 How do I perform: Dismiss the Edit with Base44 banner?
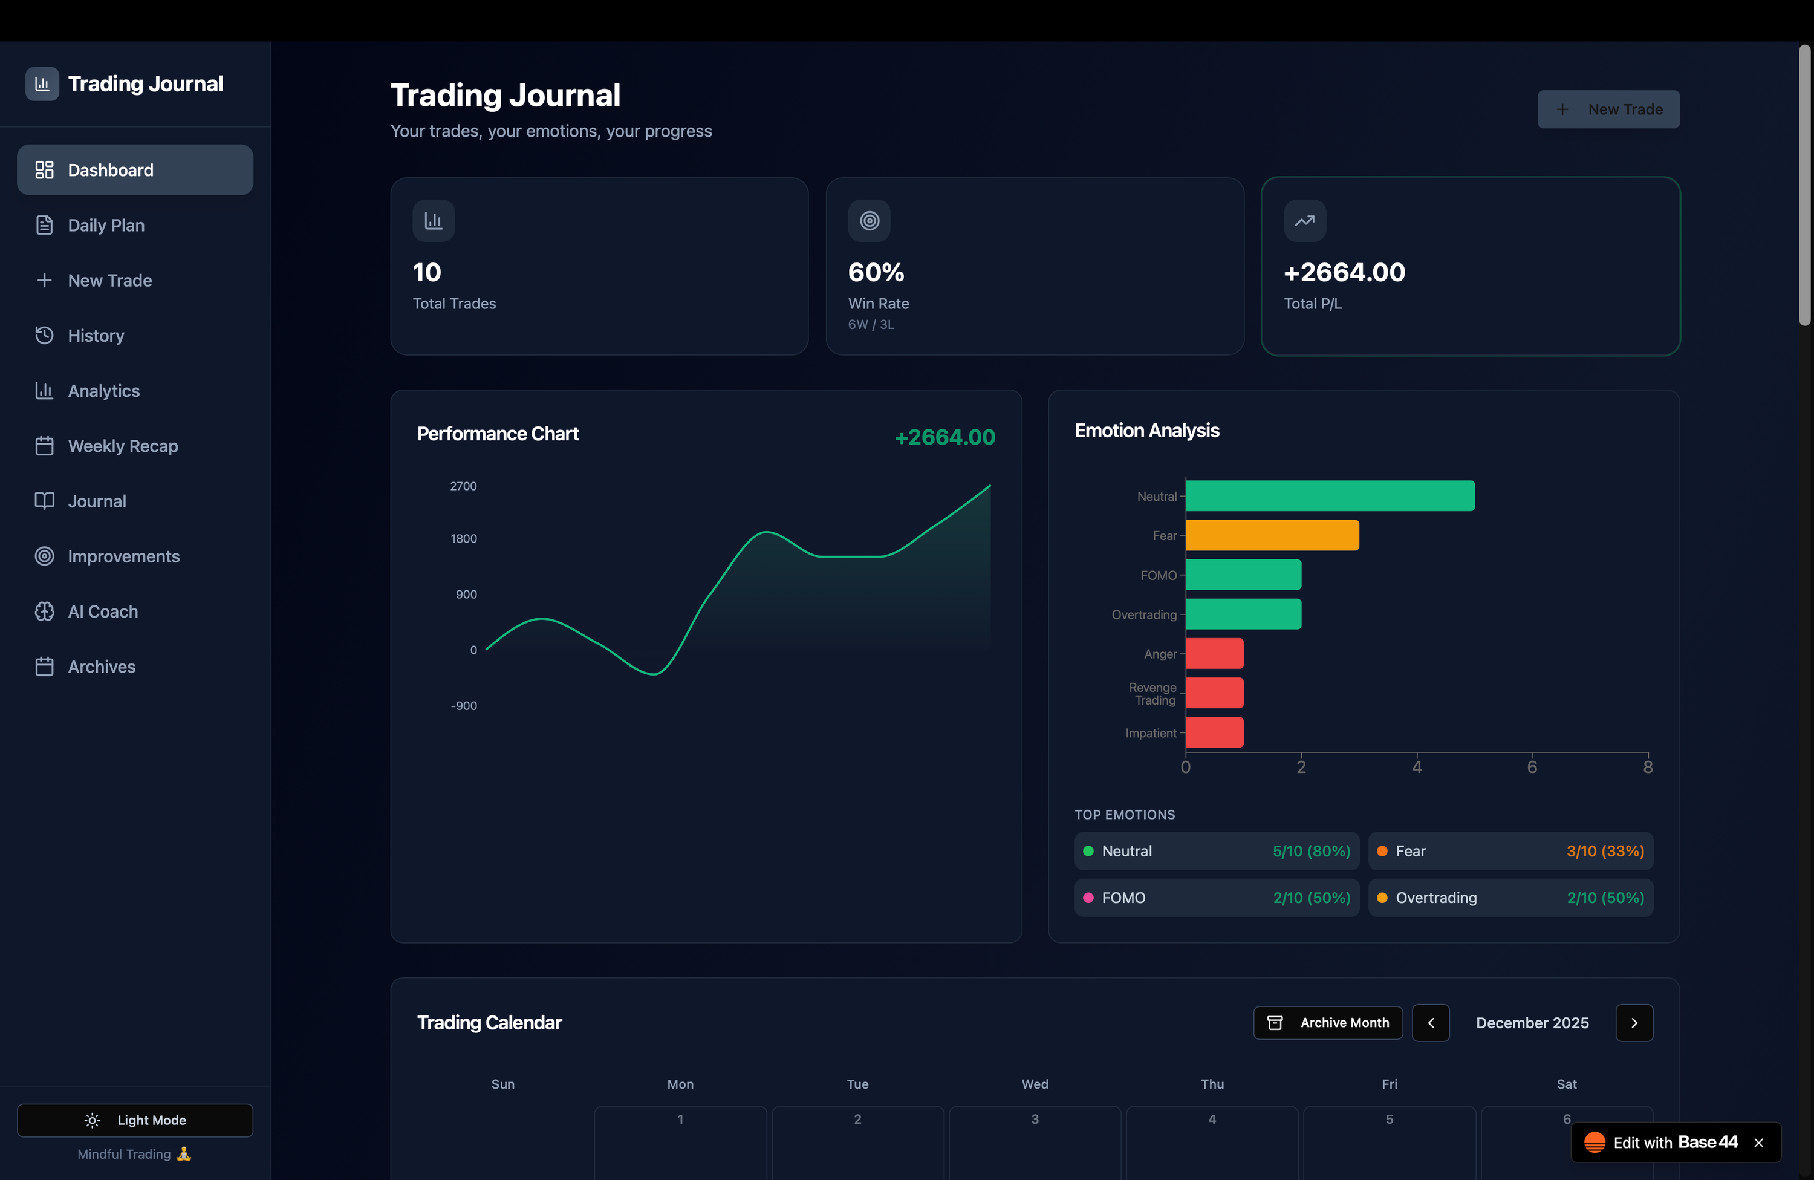tap(1759, 1143)
